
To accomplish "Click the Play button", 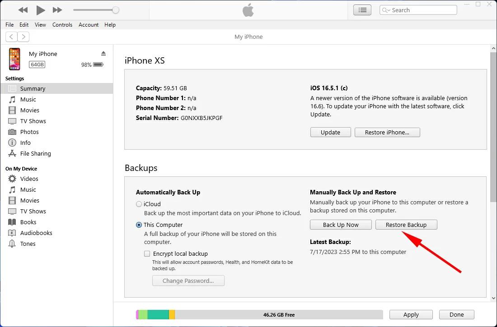I will pos(40,10).
